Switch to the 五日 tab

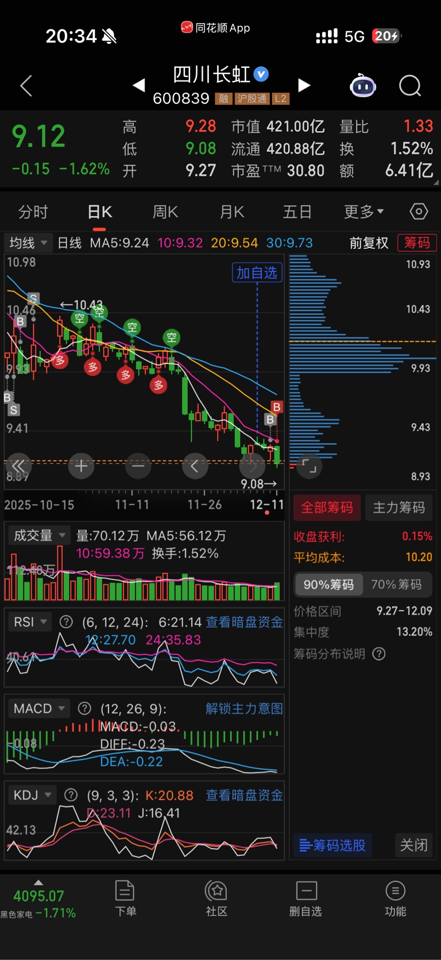click(x=297, y=212)
